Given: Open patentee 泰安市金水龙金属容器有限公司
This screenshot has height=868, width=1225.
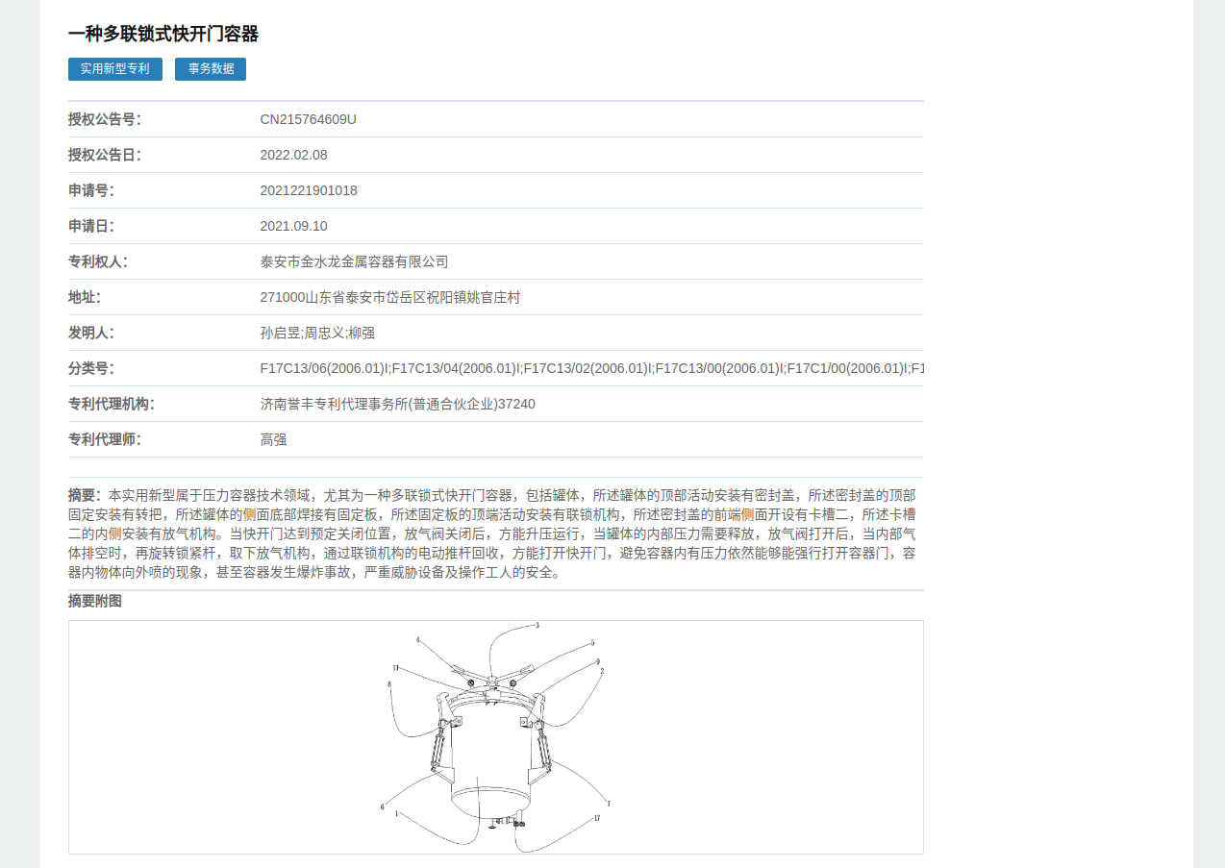Looking at the screenshot, I should click(x=354, y=261).
